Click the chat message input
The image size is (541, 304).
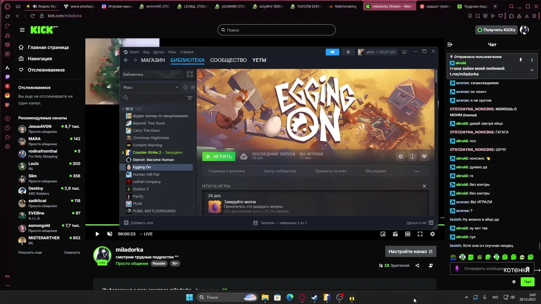(x=492, y=269)
